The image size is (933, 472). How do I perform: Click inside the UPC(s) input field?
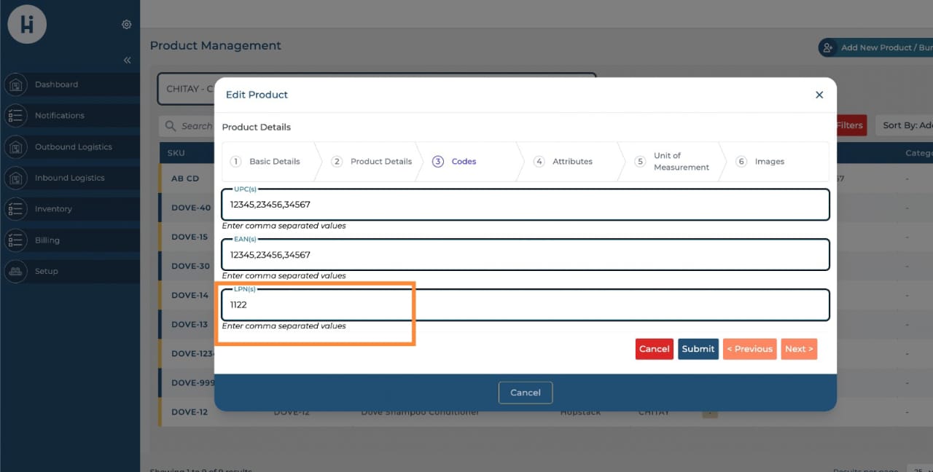tap(525, 205)
